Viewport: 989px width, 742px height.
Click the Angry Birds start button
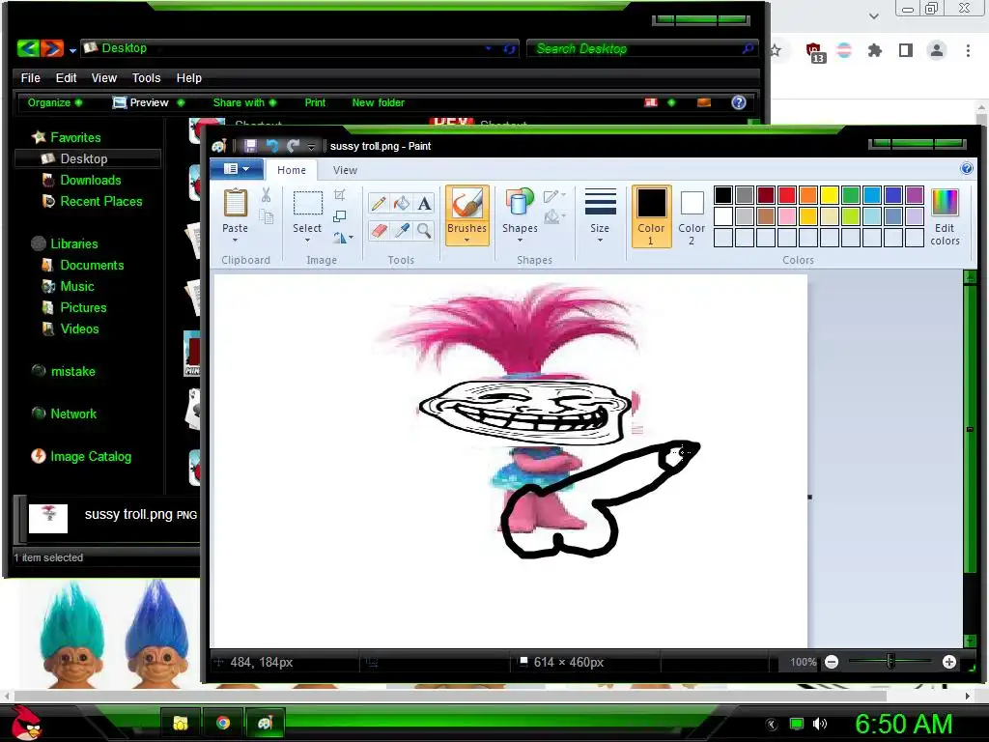25,723
